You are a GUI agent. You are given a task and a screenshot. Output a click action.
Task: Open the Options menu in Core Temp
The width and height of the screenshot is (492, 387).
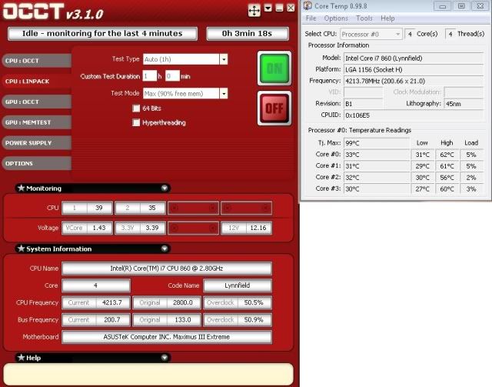click(x=336, y=18)
